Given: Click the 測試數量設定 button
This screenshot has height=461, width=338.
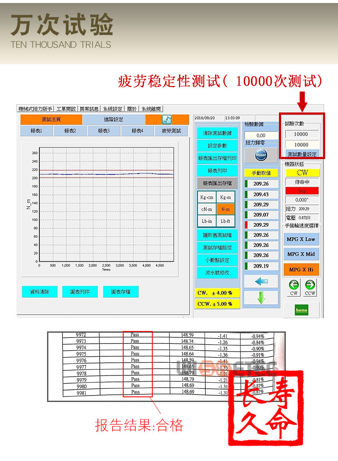Looking at the screenshot, I should [x=302, y=154].
